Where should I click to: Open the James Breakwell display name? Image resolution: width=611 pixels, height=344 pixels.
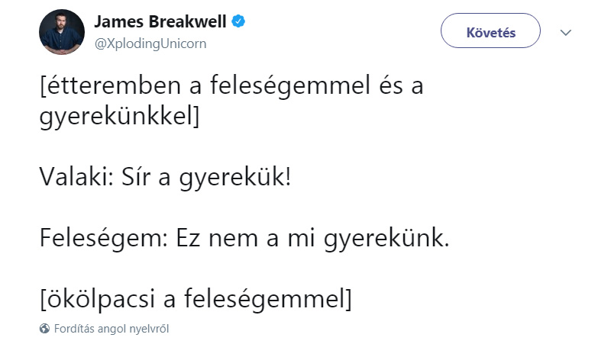click(160, 21)
